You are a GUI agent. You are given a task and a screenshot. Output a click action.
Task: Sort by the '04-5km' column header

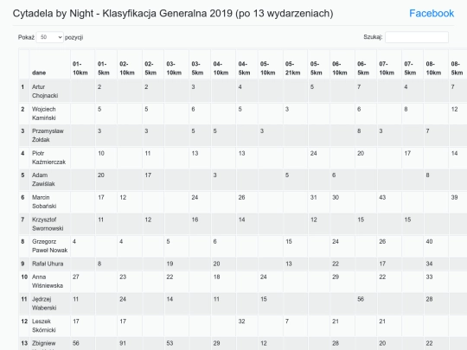click(246, 64)
